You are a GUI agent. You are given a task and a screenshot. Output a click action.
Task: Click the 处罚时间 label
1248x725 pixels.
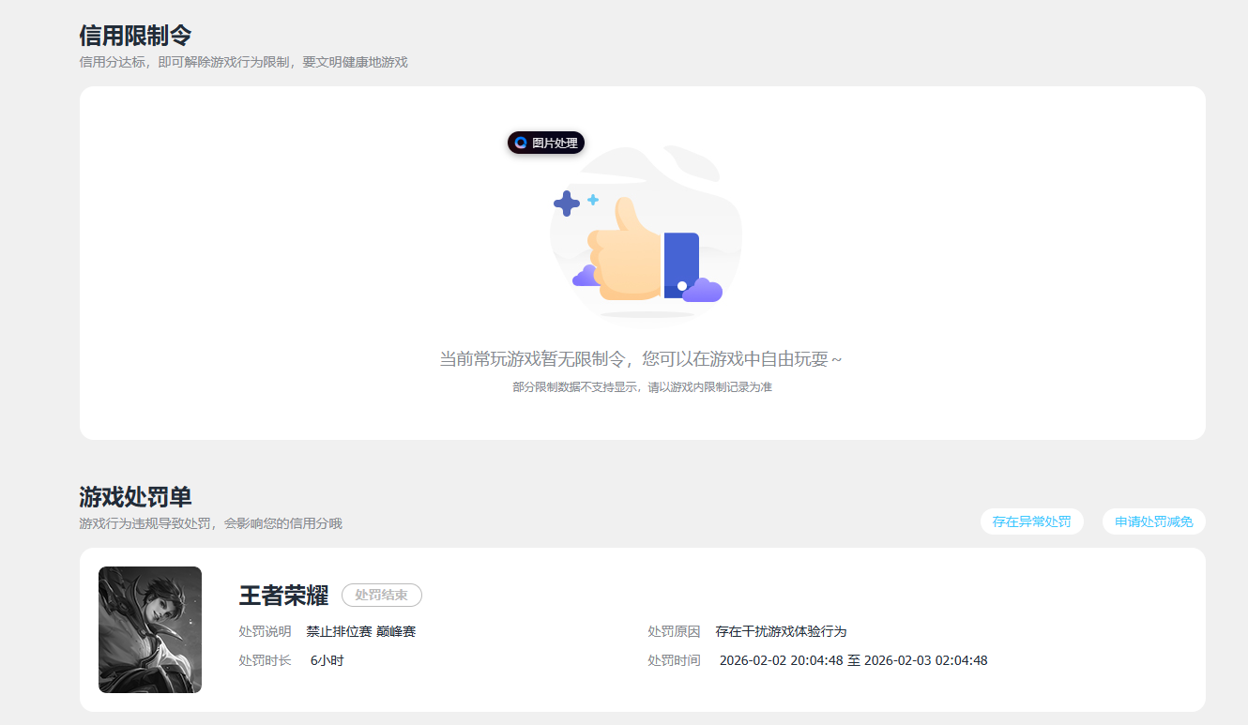coord(674,660)
